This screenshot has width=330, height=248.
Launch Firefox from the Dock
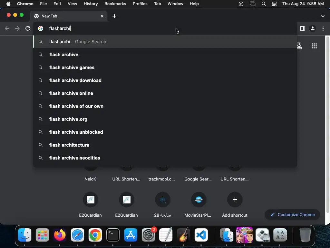point(60,235)
